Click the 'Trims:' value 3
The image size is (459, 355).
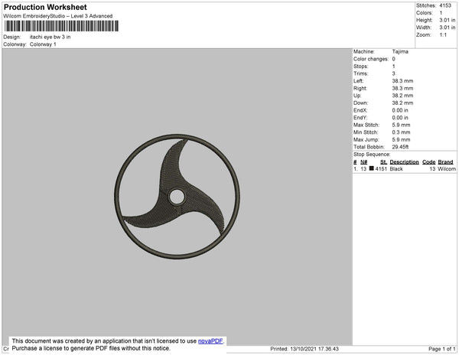click(x=394, y=73)
